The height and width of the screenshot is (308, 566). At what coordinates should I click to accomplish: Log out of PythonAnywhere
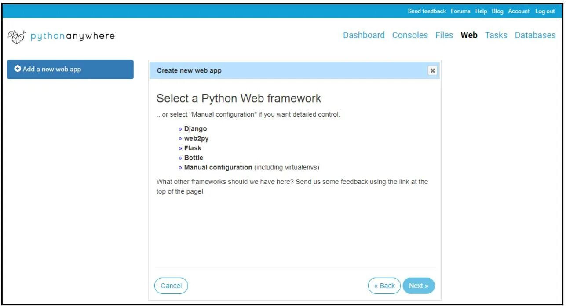coord(545,11)
